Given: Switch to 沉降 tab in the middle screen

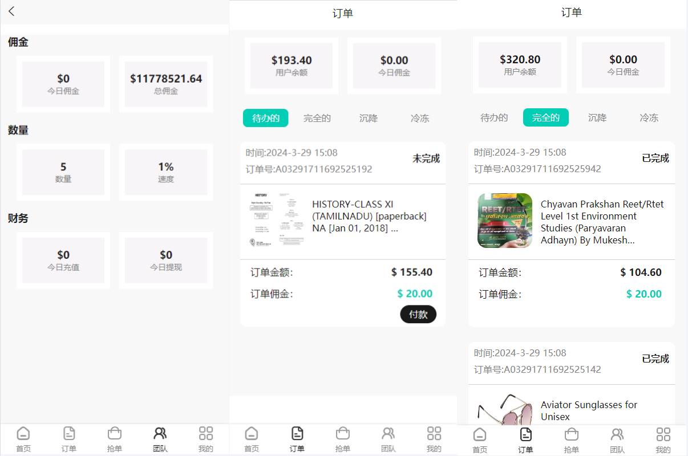Looking at the screenshot, I should click(x=369, y=119).
